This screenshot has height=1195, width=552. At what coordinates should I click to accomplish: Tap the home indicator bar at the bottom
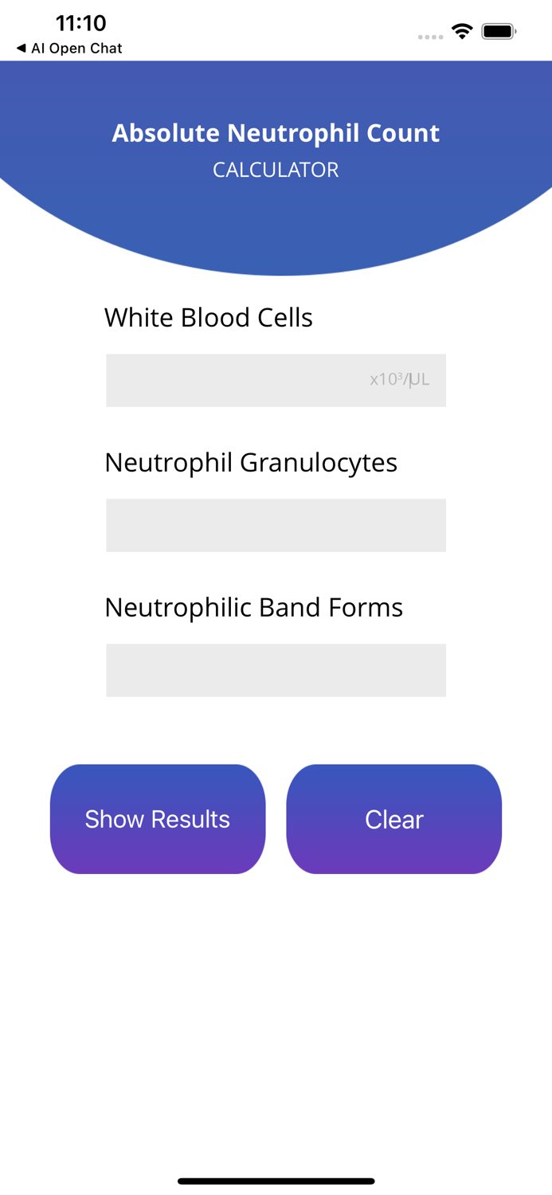tap(276, 1181)
